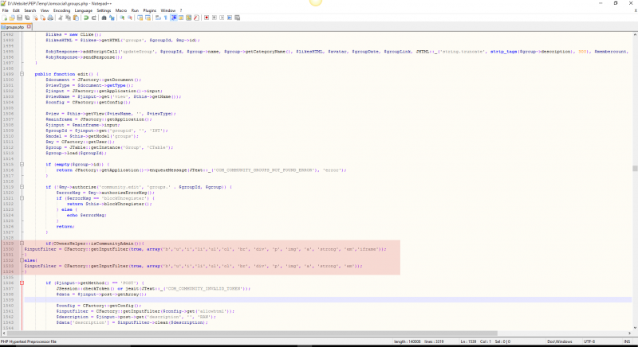
Task: Click the 'Ln : 1539' status bar field
Action: [468, 341]
